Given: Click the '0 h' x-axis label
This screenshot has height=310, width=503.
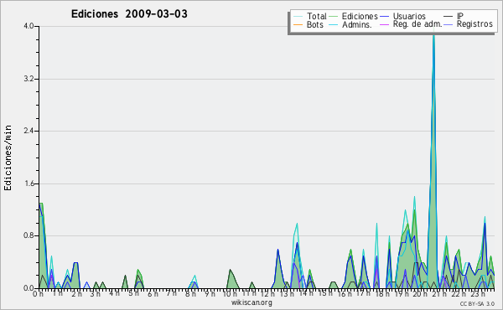Looking at the screenshot, I should 38,294.
